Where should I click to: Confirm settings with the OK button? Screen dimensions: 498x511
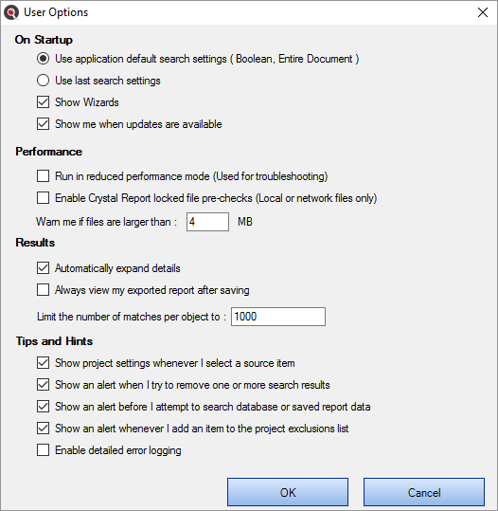coord(288,492)
